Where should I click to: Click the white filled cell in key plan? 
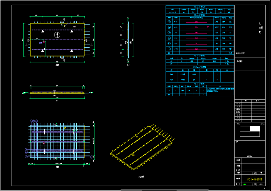[x=255, y=129]
